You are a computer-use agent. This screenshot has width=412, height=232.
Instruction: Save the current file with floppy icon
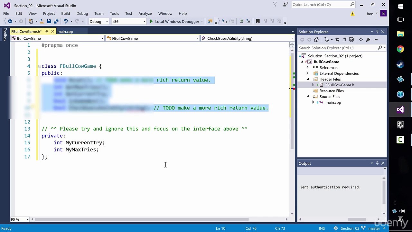49,21
